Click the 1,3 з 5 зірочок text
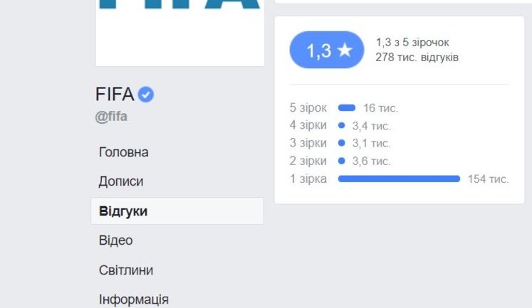The height and width of the screenshot is (308, 532). 412,43
